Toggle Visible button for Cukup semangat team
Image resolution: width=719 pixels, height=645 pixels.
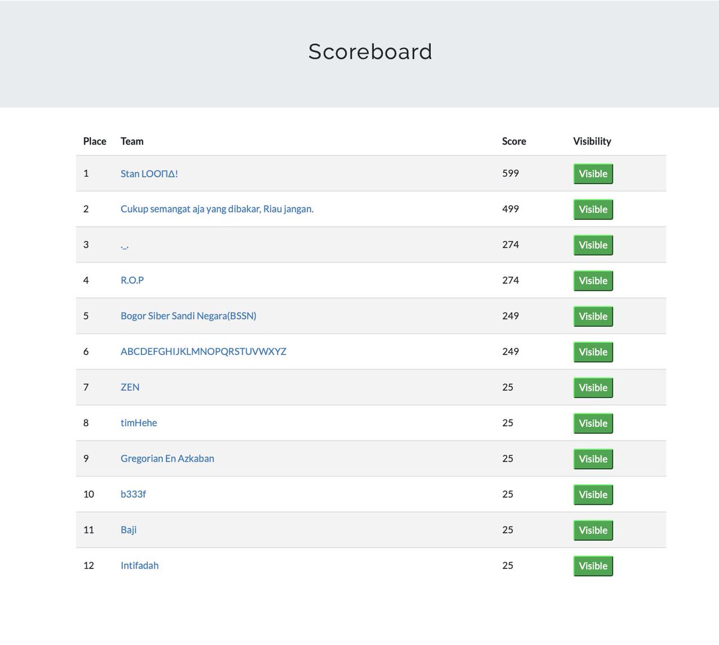click(x=593, y=209)
